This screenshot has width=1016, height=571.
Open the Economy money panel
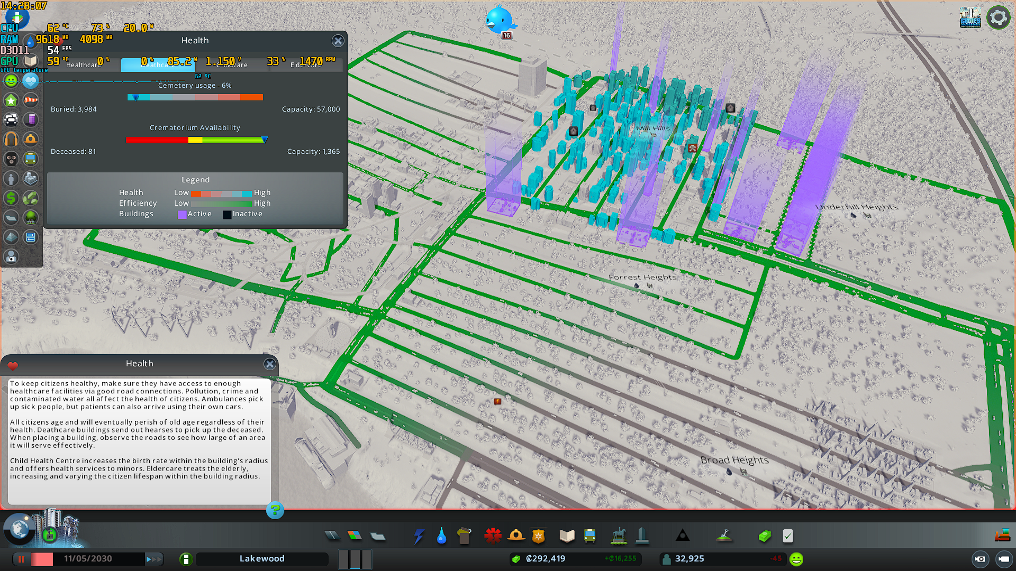point(765,536)
